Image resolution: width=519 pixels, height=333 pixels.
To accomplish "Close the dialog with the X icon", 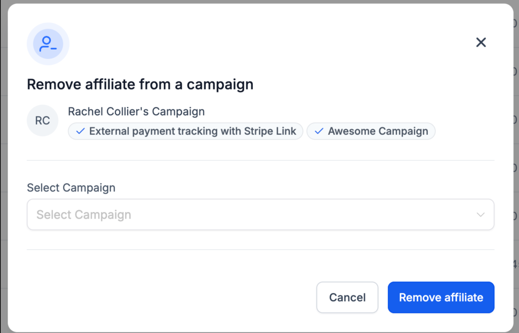I will point(481,43).
